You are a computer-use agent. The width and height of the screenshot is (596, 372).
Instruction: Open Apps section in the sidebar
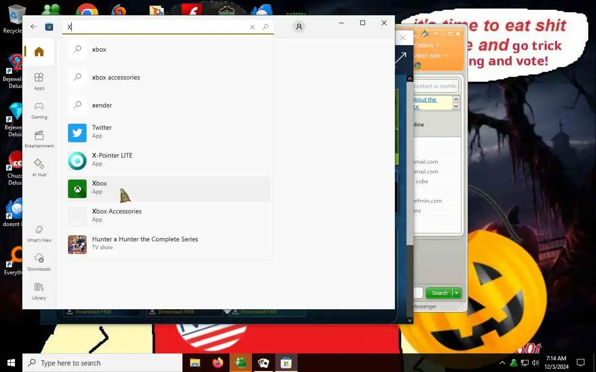point(39,81)
